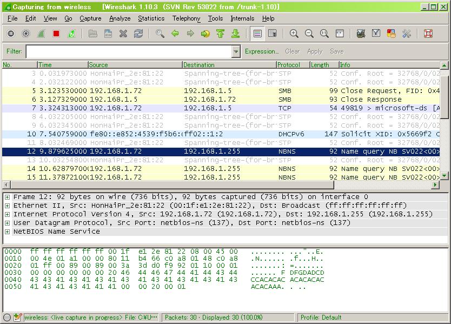Image resolution: width=451 pixels, height=324 pixels.
Task: Open help lifebuoy icon
Action: click(x=428, y=34)
